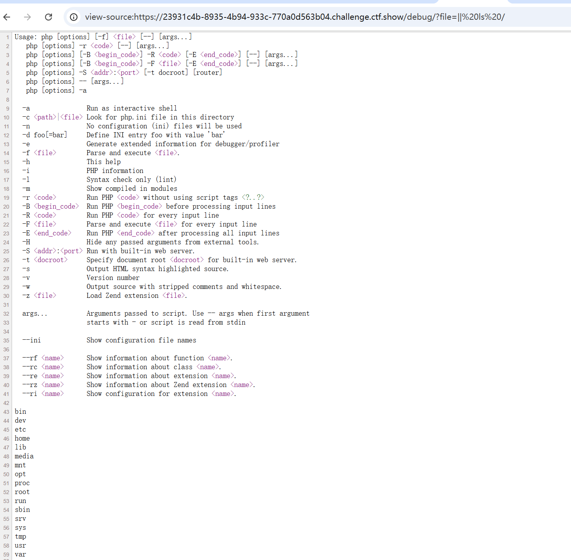The height and width of the screenshot is (560, 571).
Task: Click 'Hide any passed arguments from external tools.'
Action: coord(173,242)
